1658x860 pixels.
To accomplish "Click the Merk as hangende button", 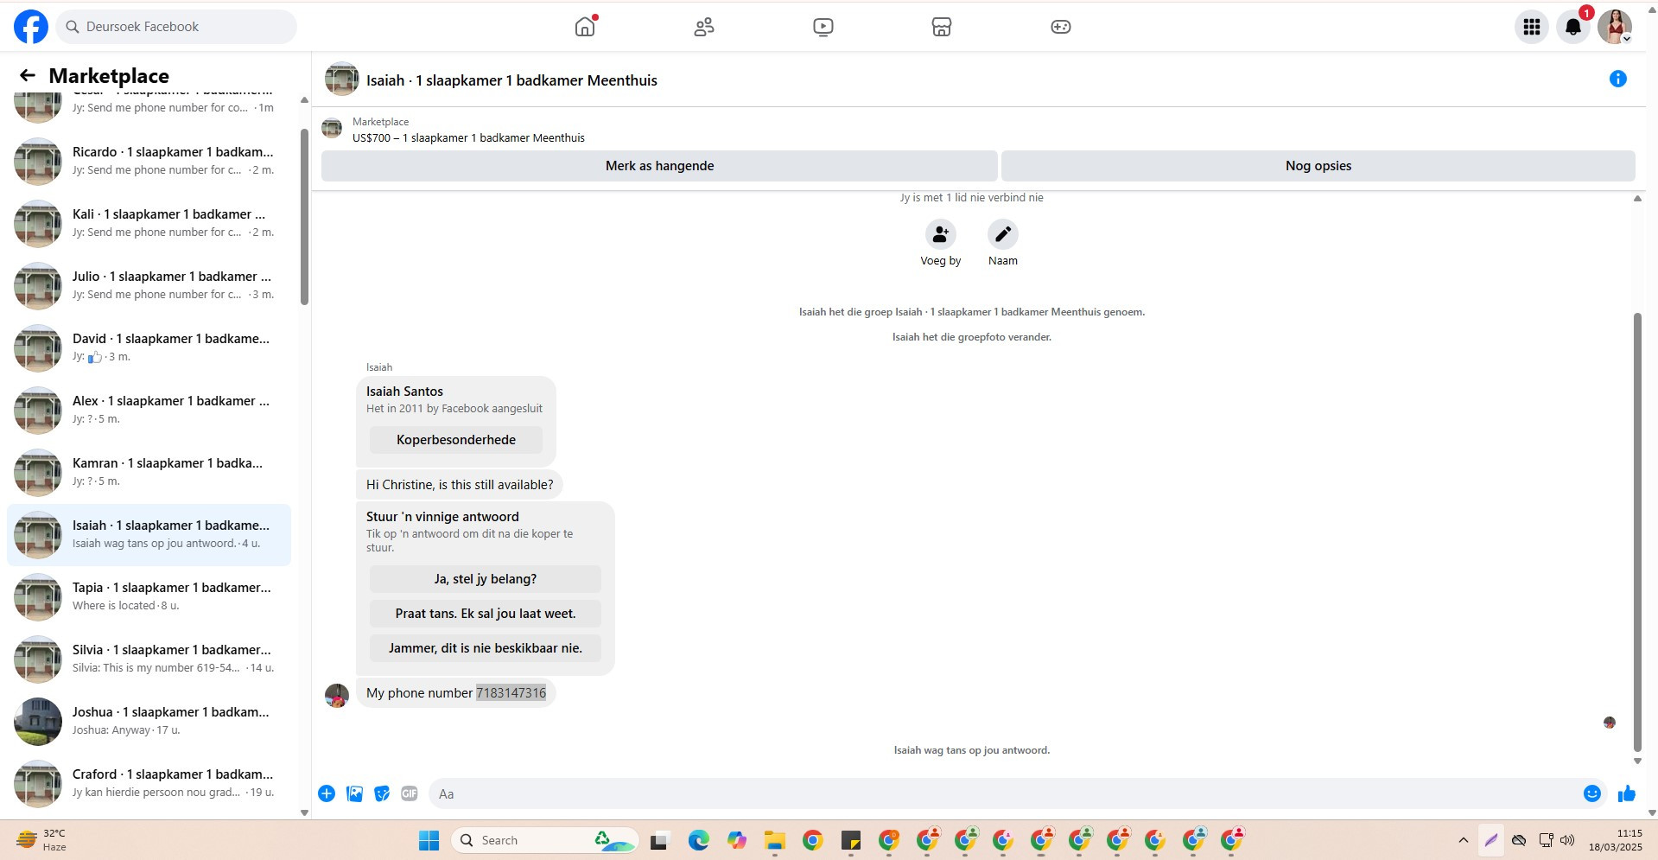I will click(659, 166).
